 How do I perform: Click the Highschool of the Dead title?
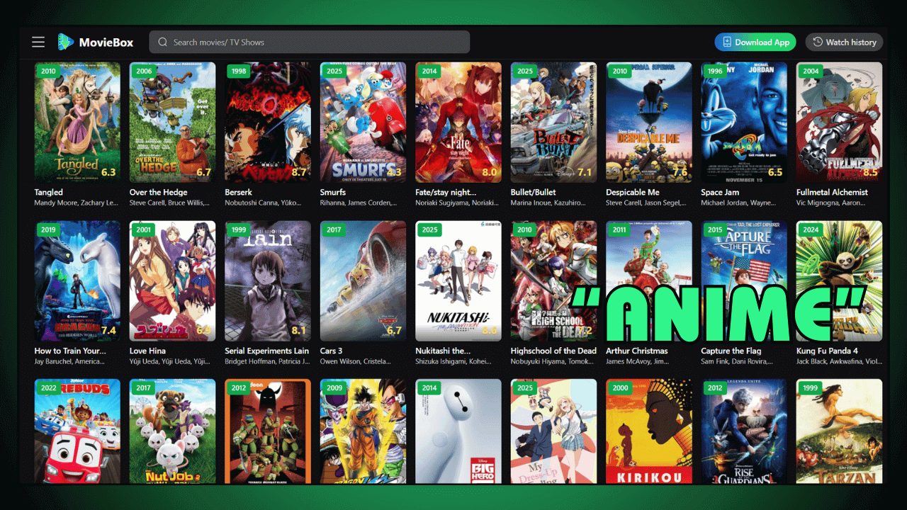tap(553, 351)
